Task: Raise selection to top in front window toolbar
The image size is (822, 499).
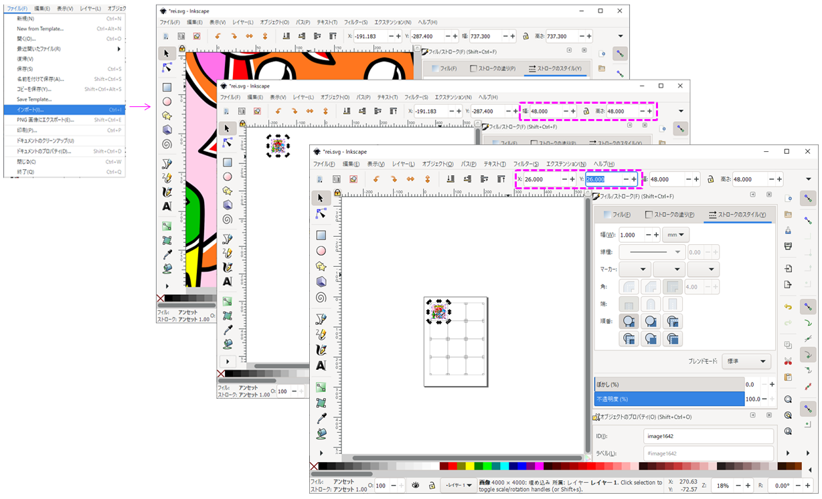Action: click(x=501, y=179)
